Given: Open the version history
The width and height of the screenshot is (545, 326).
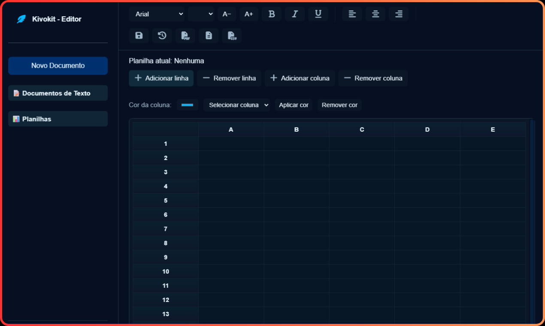Looking at the screenshot, I should pyautogui.click(x=162, y=36).
